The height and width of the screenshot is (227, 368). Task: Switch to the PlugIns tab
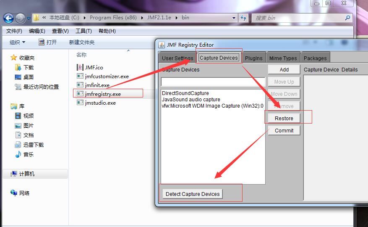coord(254,58)
